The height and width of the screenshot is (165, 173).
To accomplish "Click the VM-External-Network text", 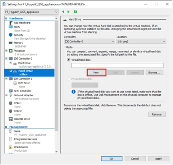I will pyautogui.click(x=27, y=99).
